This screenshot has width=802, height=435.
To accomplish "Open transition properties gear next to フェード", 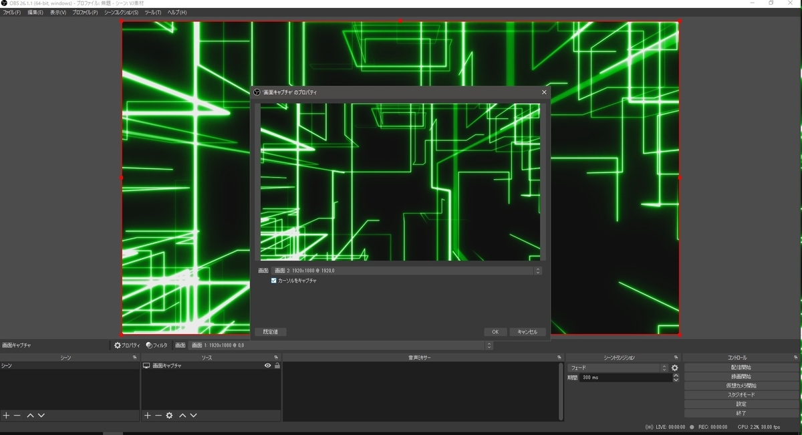I will pos(675,368).
